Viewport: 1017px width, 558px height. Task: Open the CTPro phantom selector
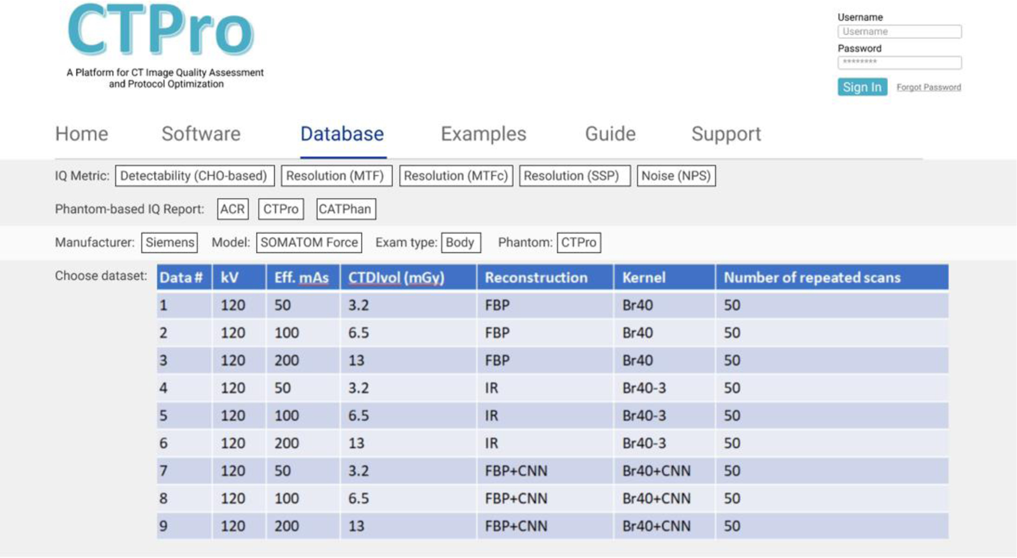578,242
